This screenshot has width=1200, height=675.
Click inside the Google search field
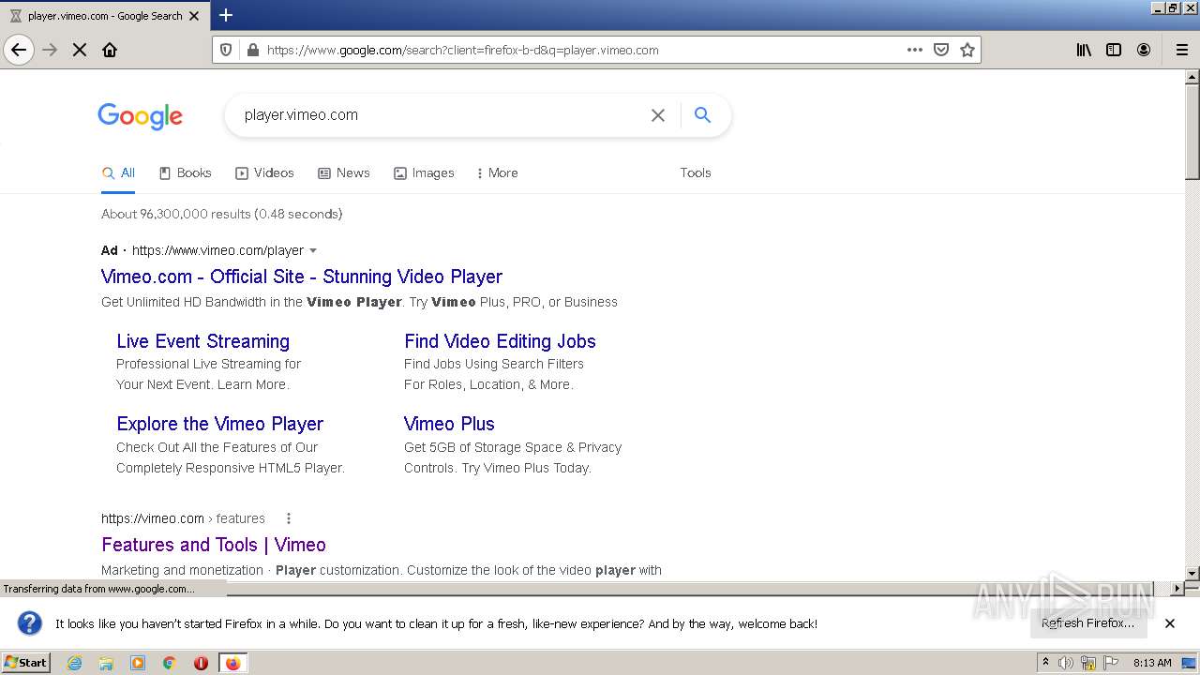441,115
